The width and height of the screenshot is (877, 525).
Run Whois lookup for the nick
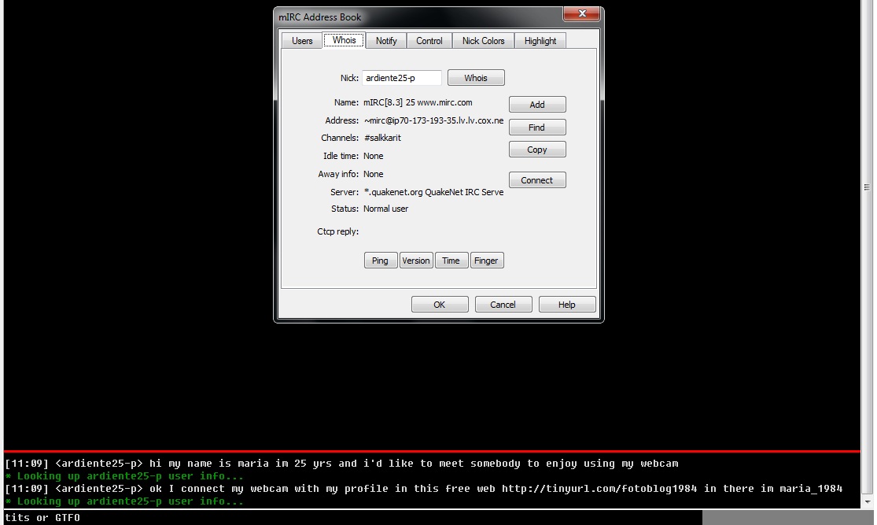(476, 78)
